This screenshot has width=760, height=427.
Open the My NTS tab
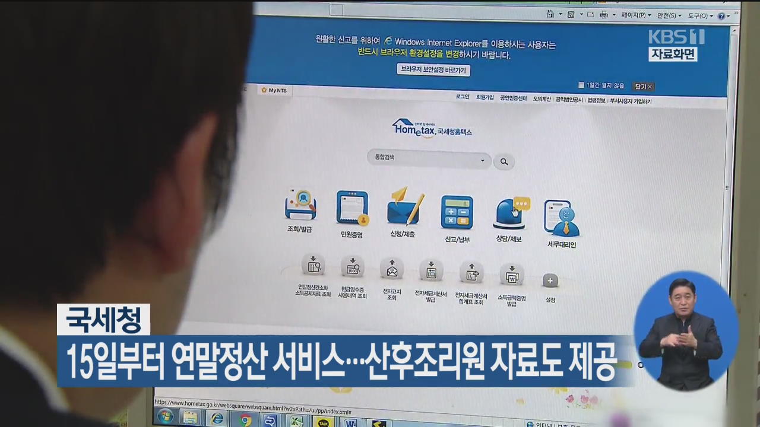(x=274, y=90)
